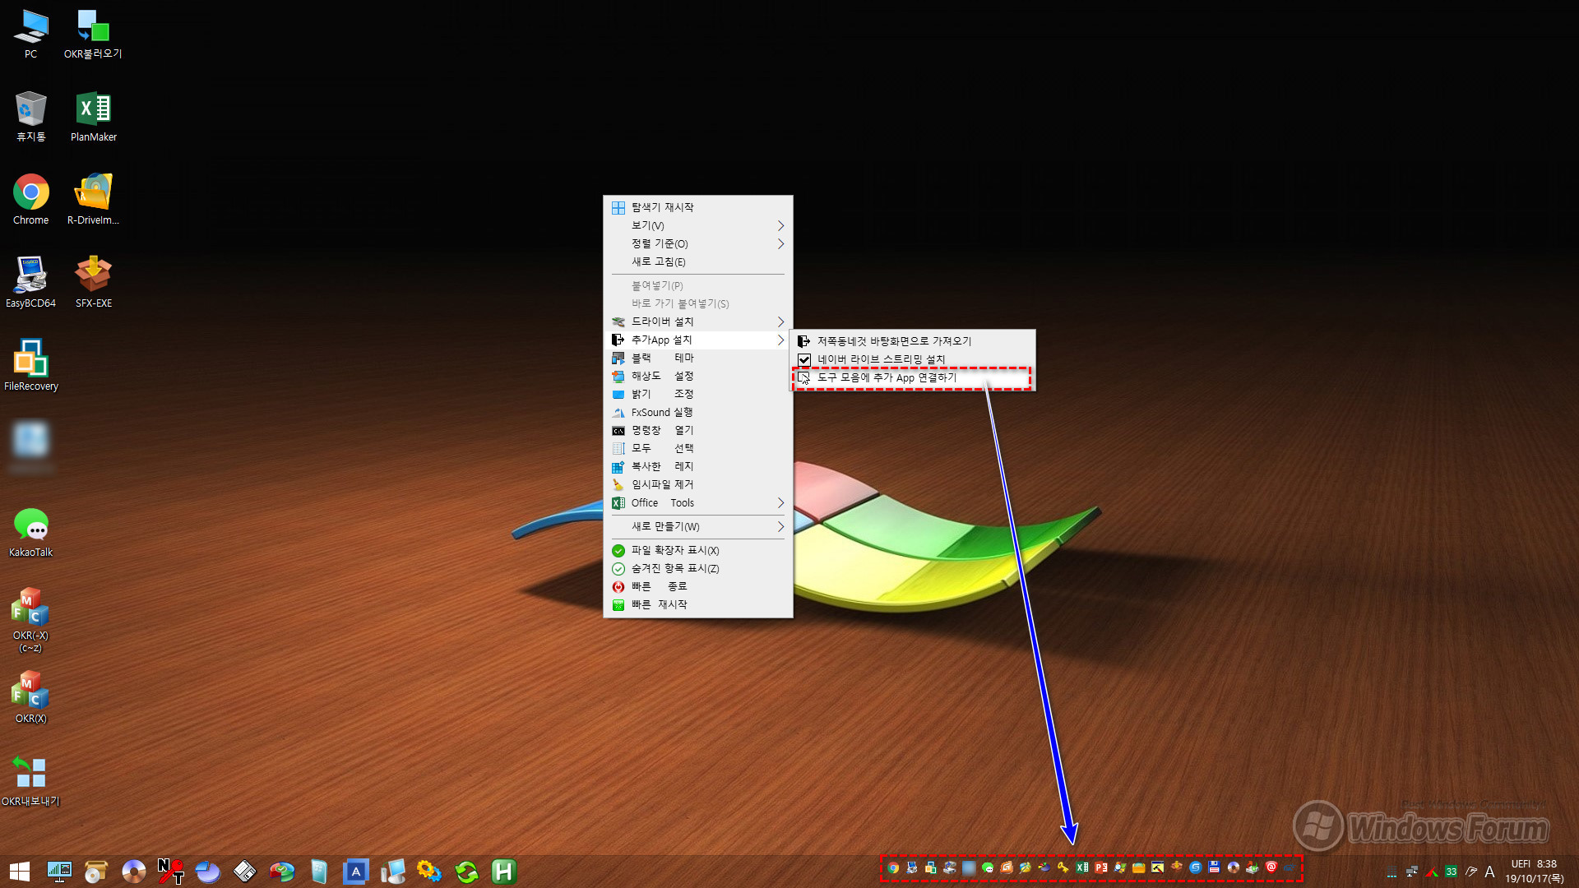Open the blue Acronis 'A' taskbar icon
The image size is (1579, 888).
pos(355,872)
